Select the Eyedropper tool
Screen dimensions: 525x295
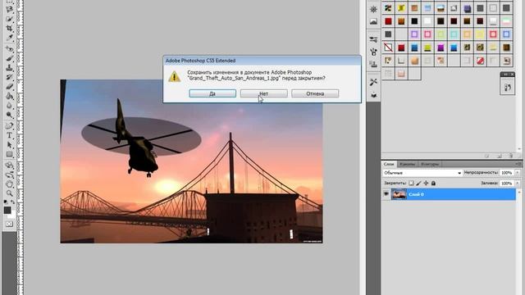click(9, 38)
